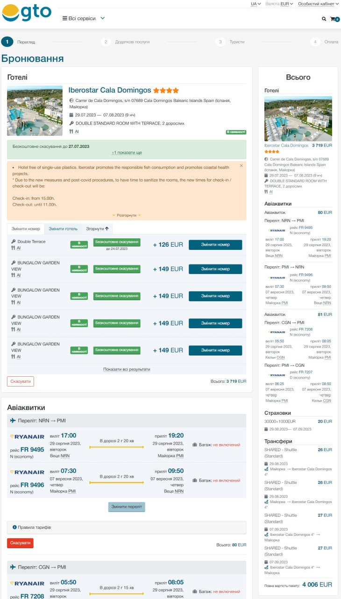Open the main hotel photo thumbnail
The width and height of the screenshot is (341, 599).
[35, 110]
